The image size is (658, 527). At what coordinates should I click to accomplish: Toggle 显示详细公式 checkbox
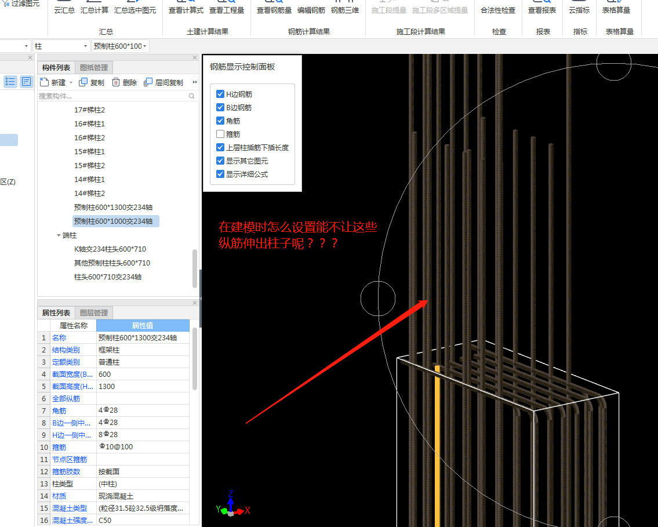[220, 174]
